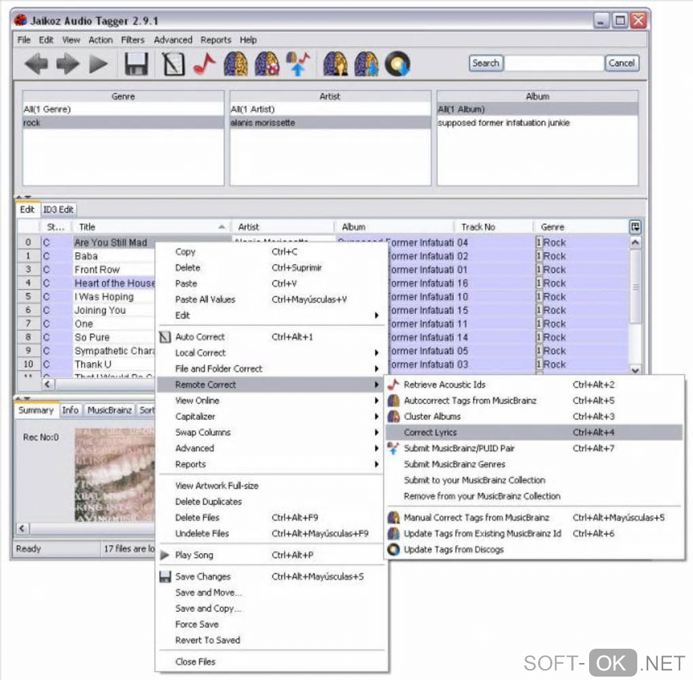Image resolution: width=693 pixels, height=680 pixels.
Task: Click the update from MusicBrainz Id icon
Action: (366, 64)
